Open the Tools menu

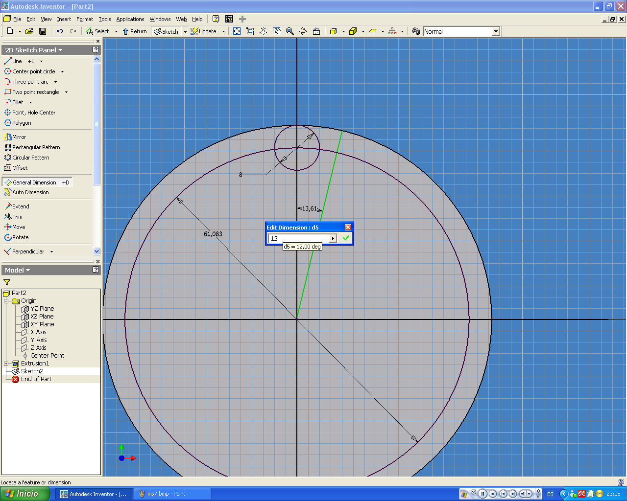click(105, 19)
